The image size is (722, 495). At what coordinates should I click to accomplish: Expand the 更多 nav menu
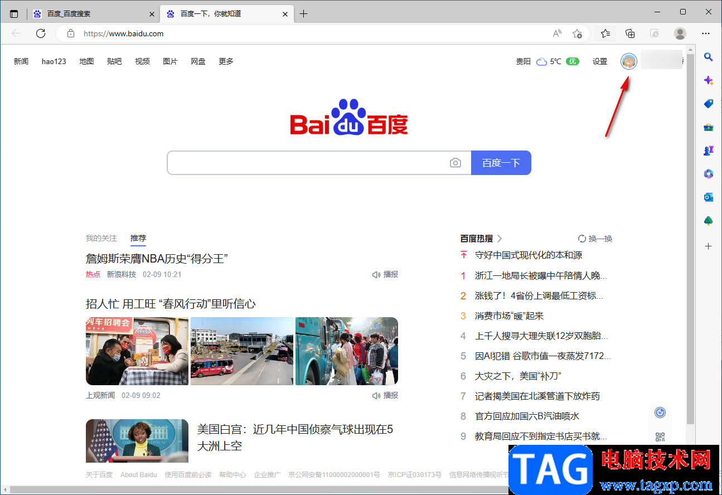226,61
